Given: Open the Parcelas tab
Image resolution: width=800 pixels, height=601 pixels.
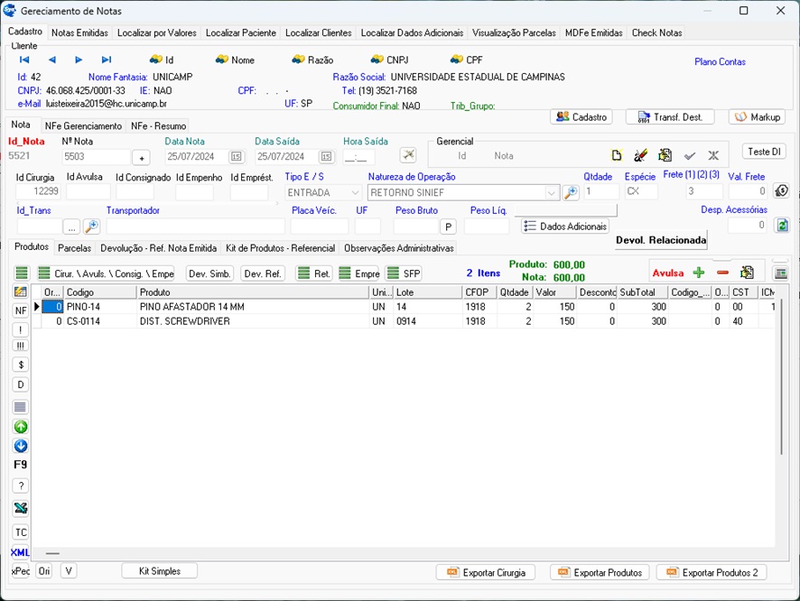Looking at the screenshot, I should coord(74,248).
